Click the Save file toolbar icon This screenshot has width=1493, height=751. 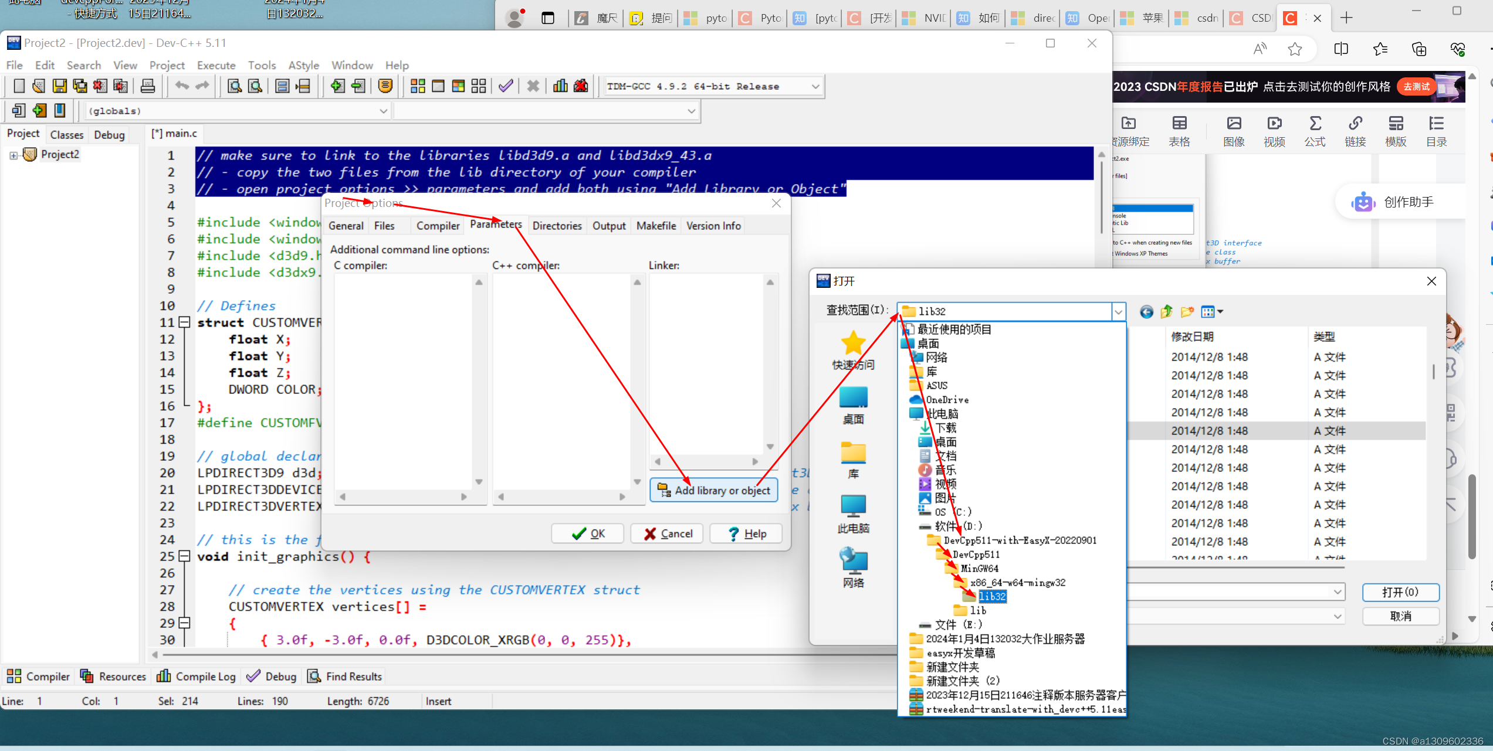coord(59,86)
